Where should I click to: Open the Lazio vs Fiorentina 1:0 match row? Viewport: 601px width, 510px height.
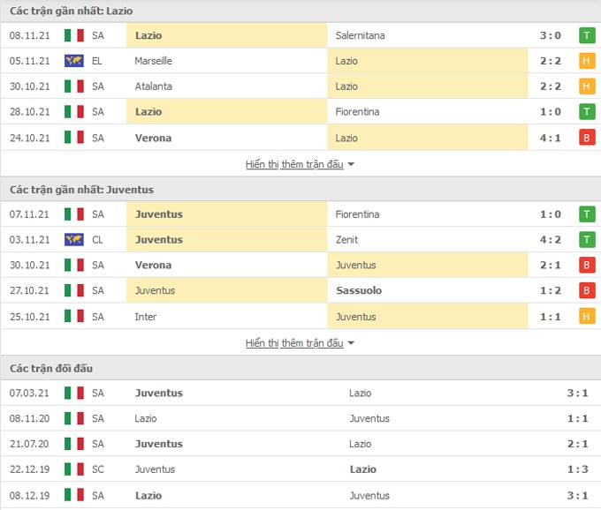click(x=300, y=112)
